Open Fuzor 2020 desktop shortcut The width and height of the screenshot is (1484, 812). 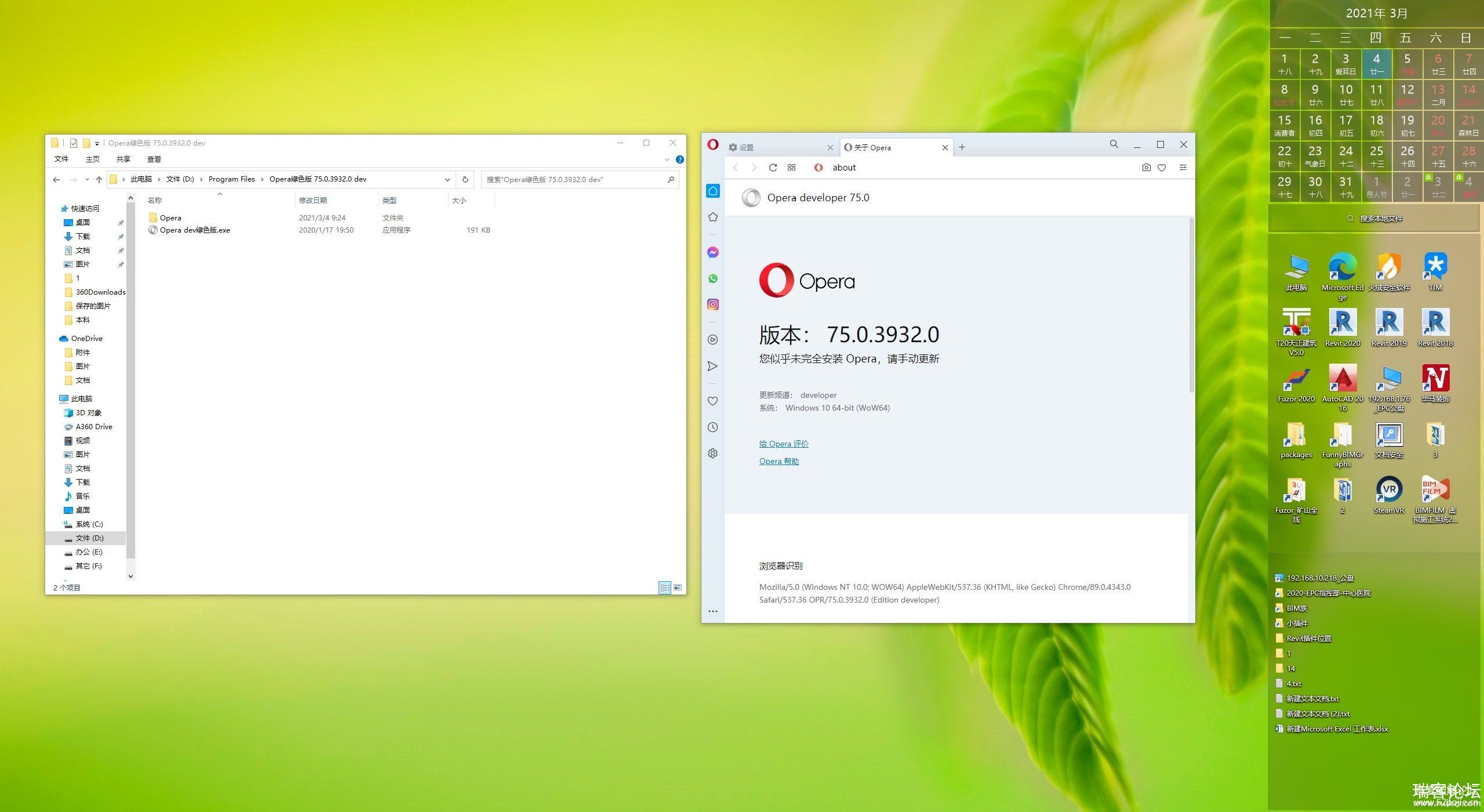click(x=1296, y=383)
